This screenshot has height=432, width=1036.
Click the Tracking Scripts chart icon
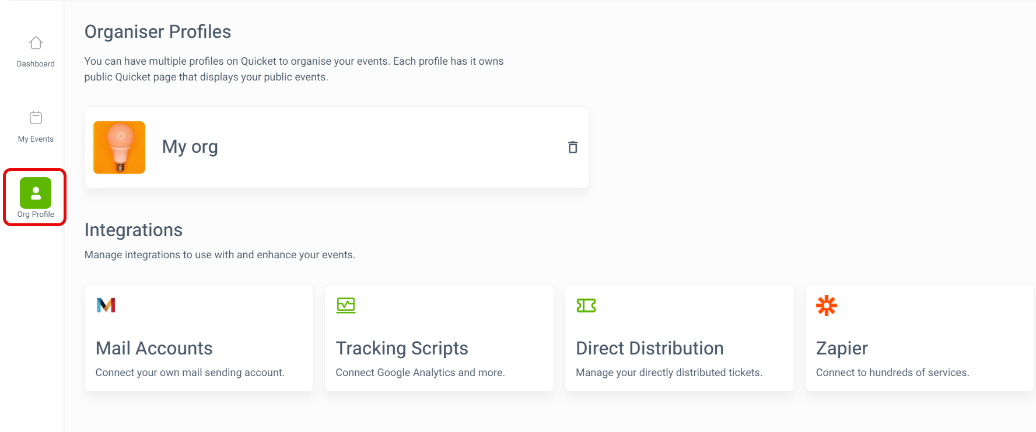(346, 305)
